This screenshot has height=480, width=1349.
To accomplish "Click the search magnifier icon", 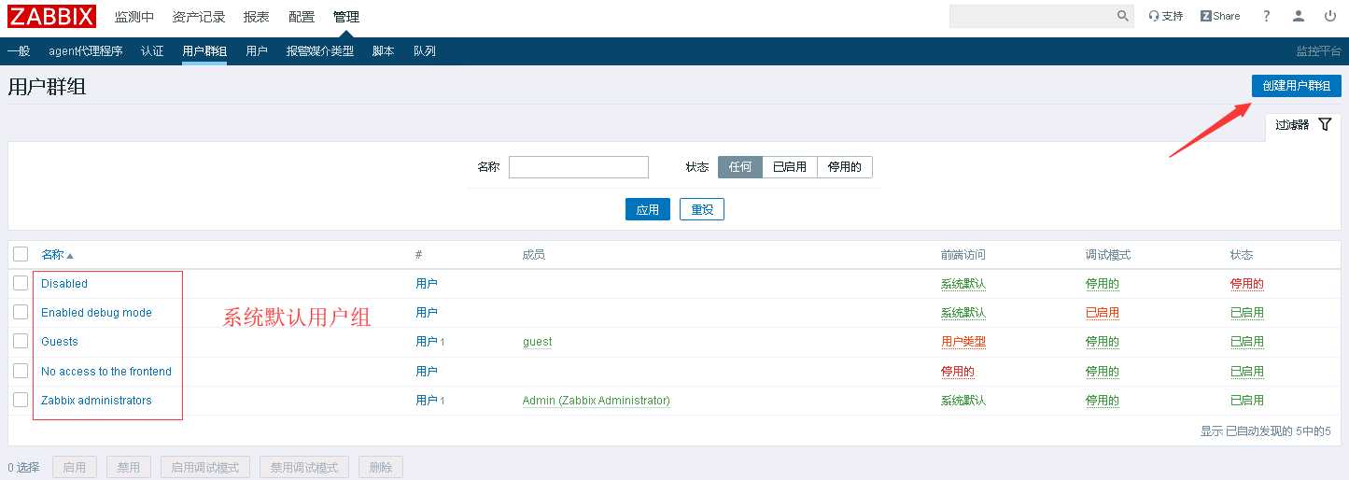I will (x=1123, y=16).
